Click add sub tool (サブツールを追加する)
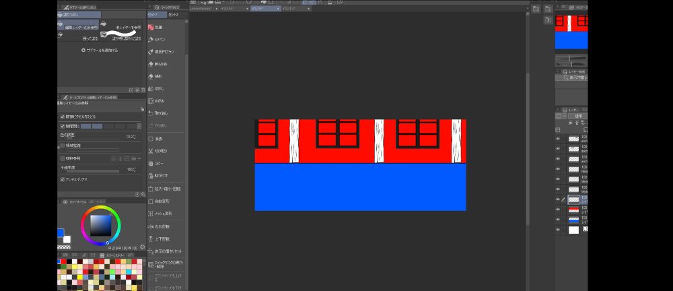This screenshot has width=673, height=291. pos(100,51)
